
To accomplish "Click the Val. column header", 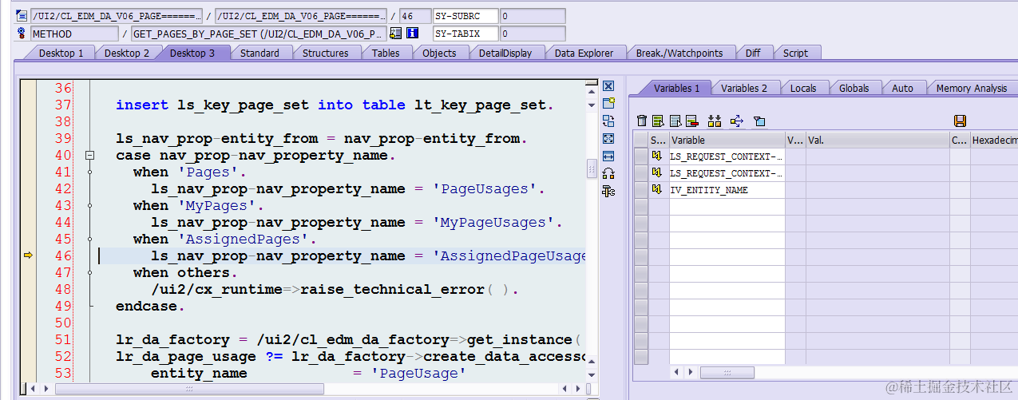I will pyautogui.click(x=877, y=140).
